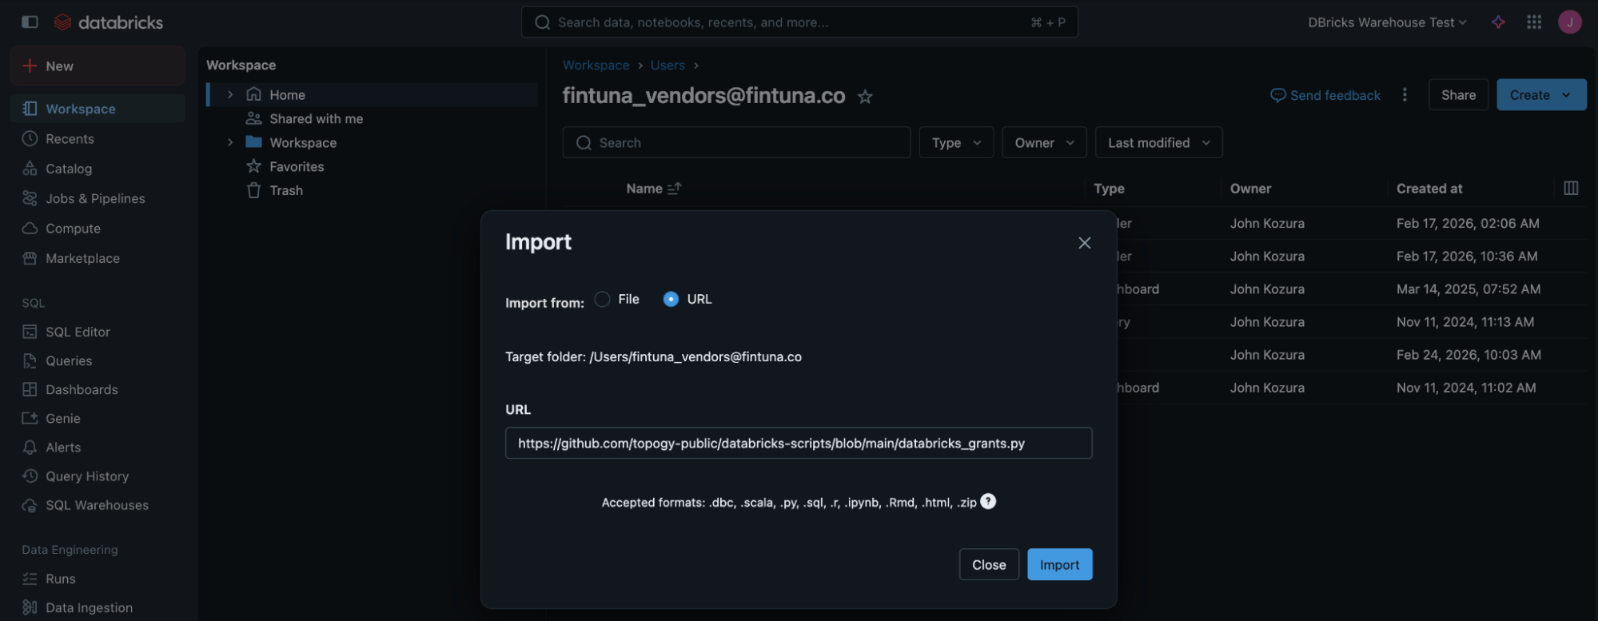Open the user avatar menu
The image size is (1598, 621).
click(x=1569, y=22)
